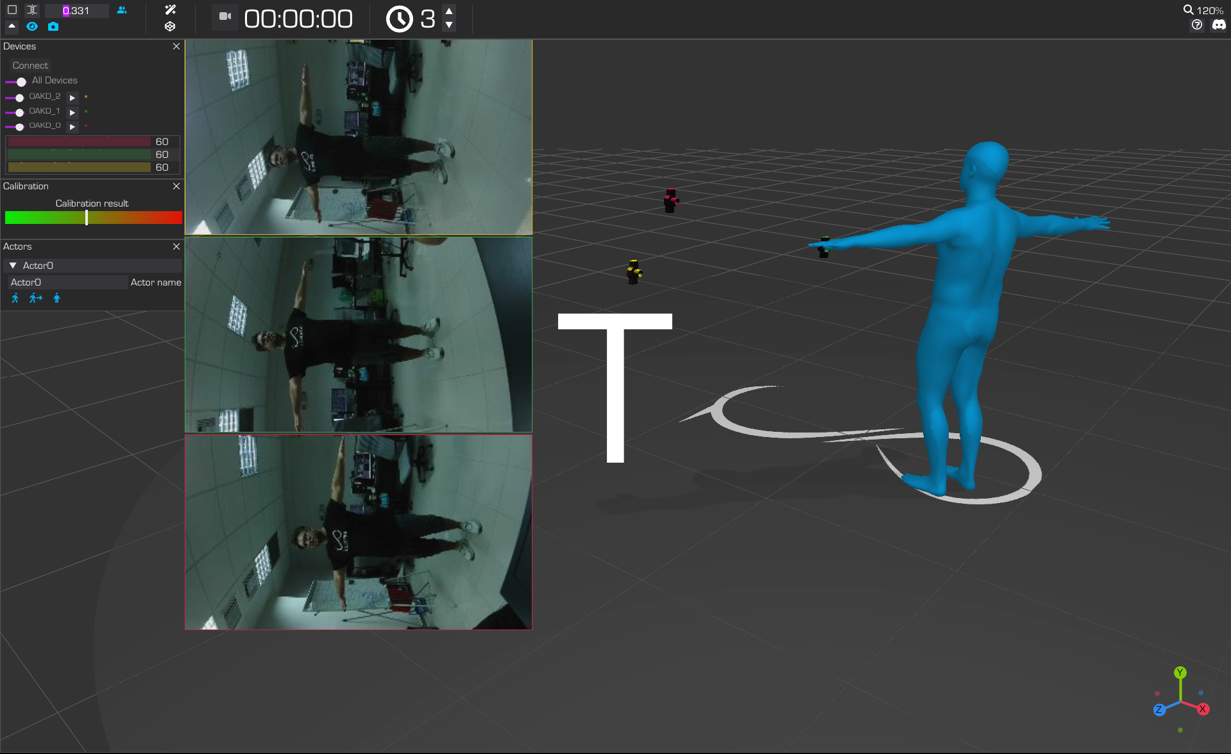This screenshot has width=1231, height=754.
Task: Click the play button for OAKD_2
Action: coord(72,98)
